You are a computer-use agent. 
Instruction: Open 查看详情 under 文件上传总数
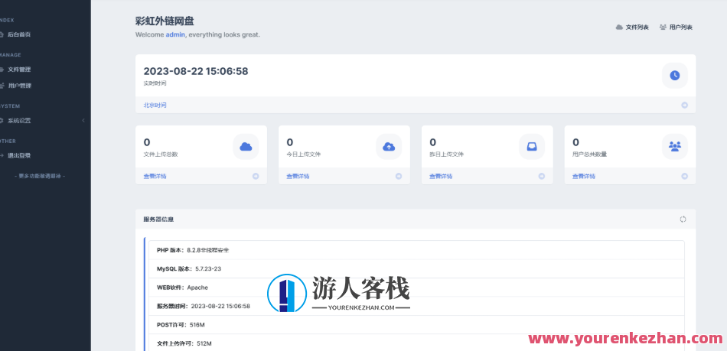tap(155, 177)
